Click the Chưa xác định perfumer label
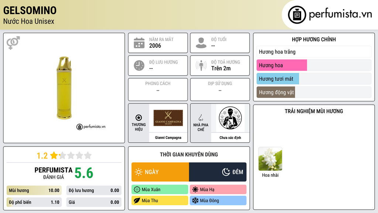This screenshot has width=378, height=213. click(230, 138)
